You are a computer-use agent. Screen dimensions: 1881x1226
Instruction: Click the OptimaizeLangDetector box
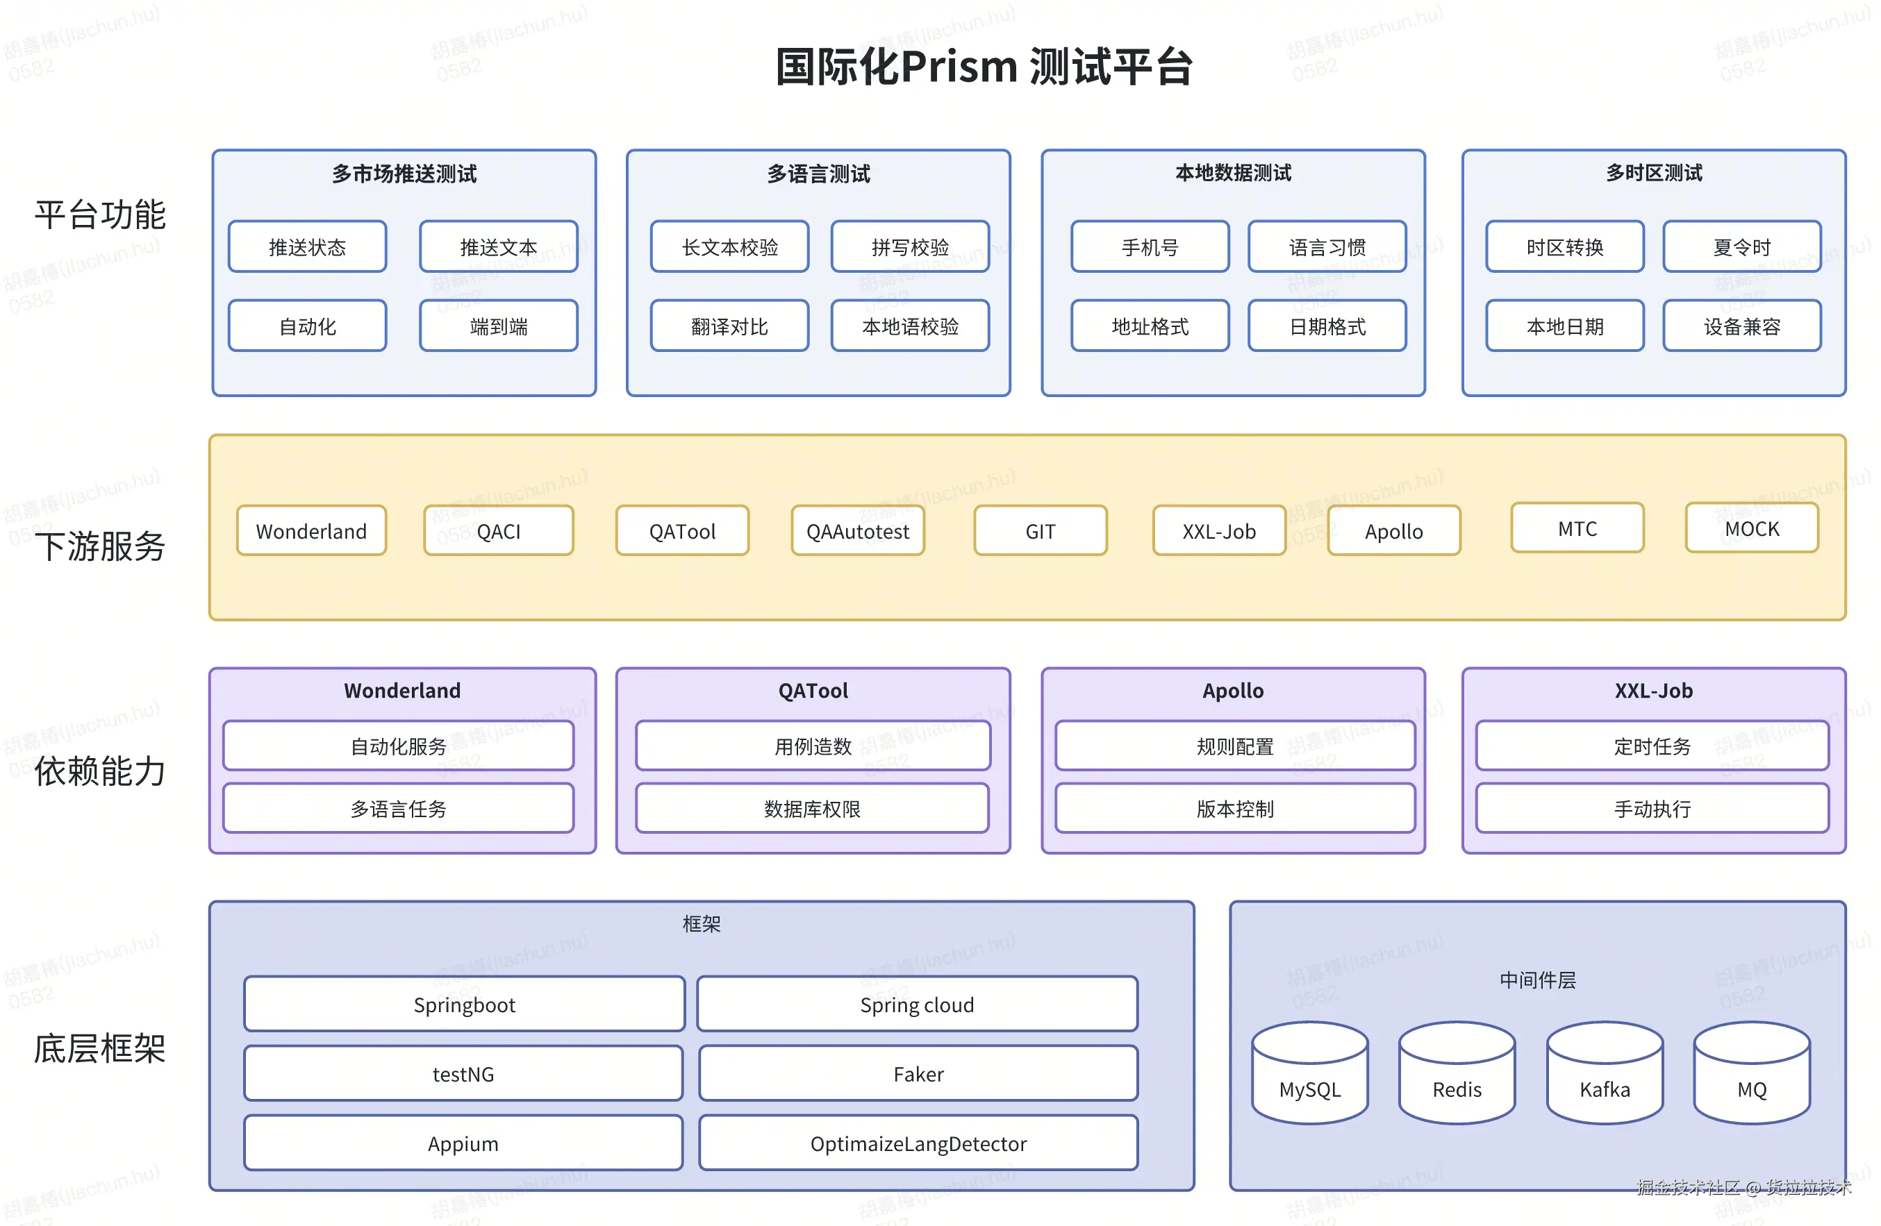918,1143
